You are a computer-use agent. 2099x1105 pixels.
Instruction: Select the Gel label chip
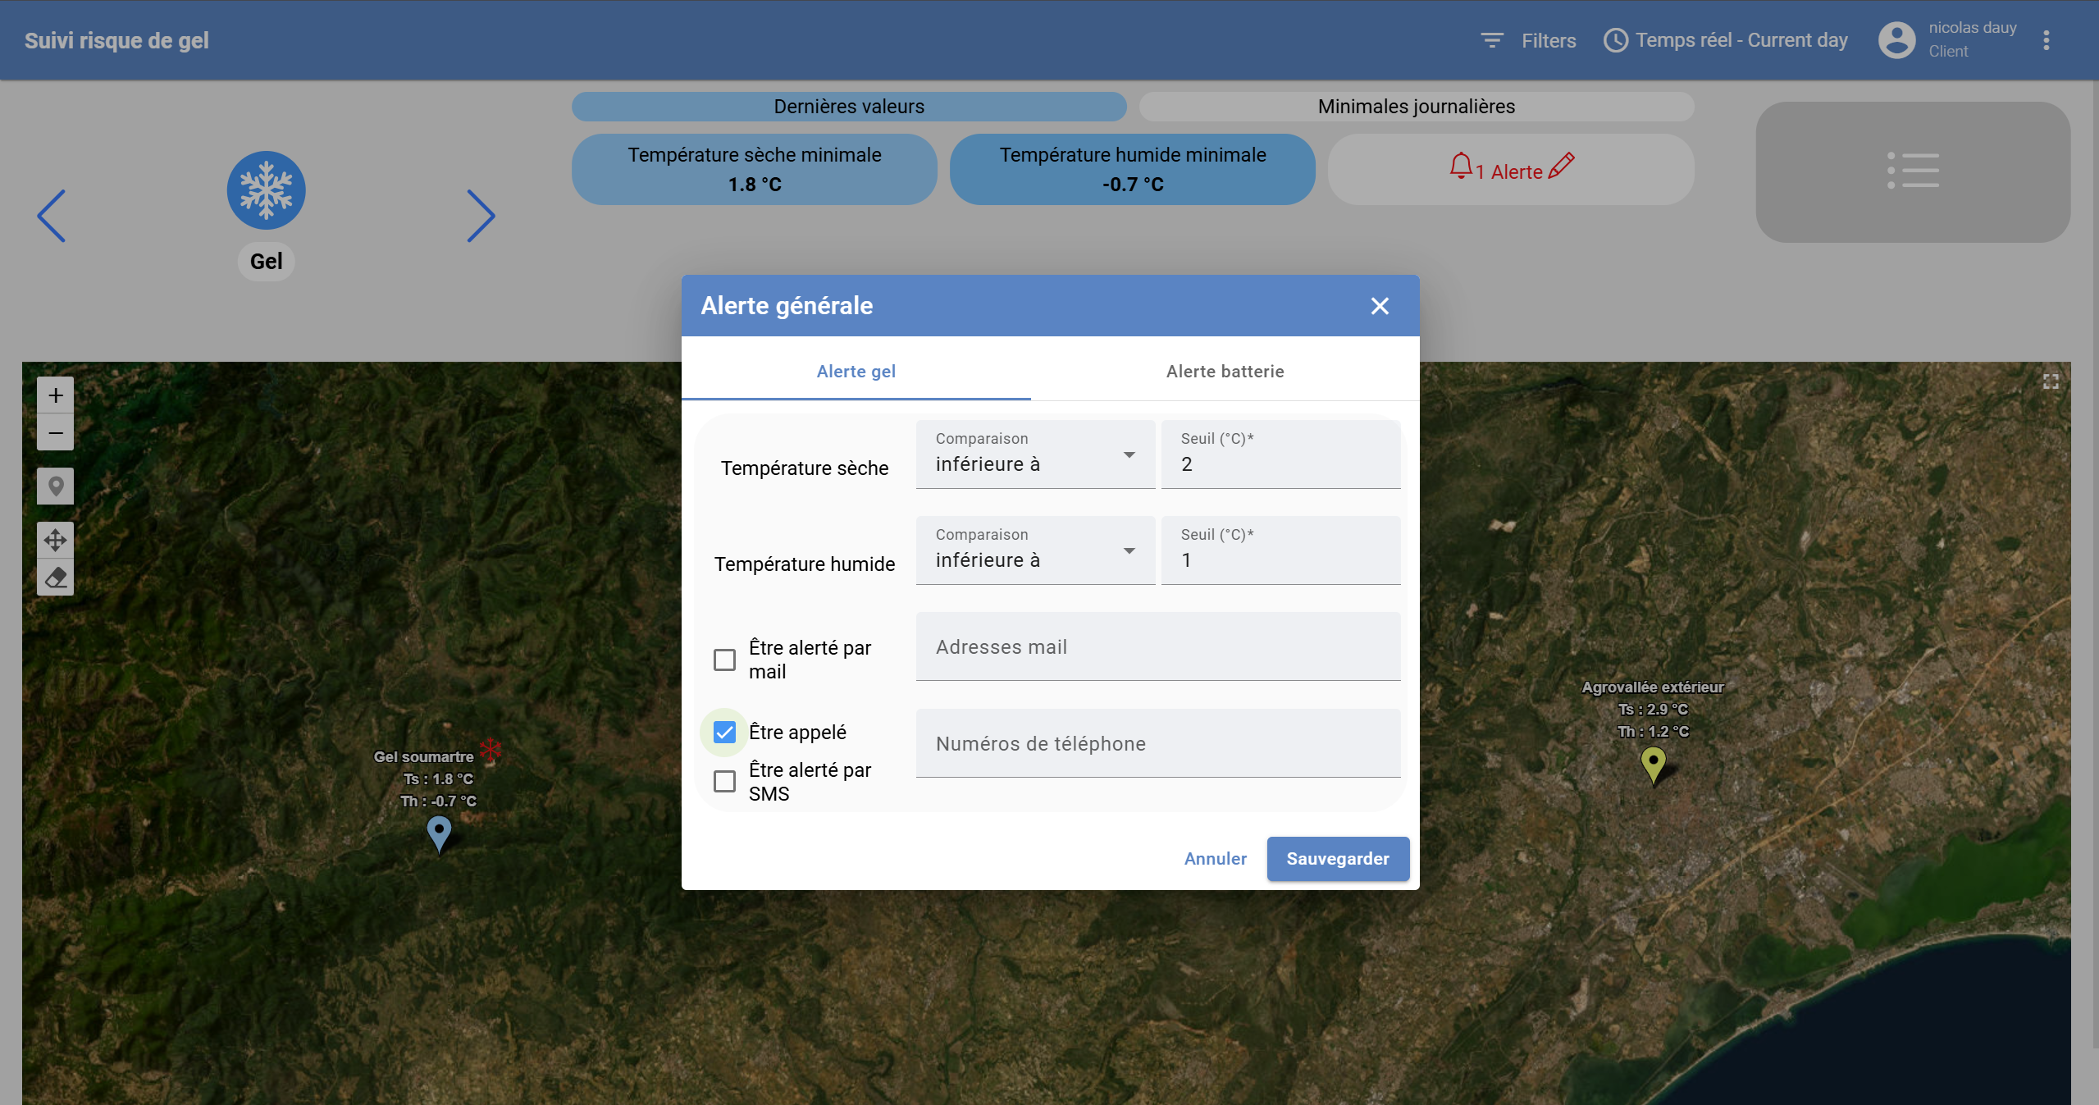click(x=266, y=262)
